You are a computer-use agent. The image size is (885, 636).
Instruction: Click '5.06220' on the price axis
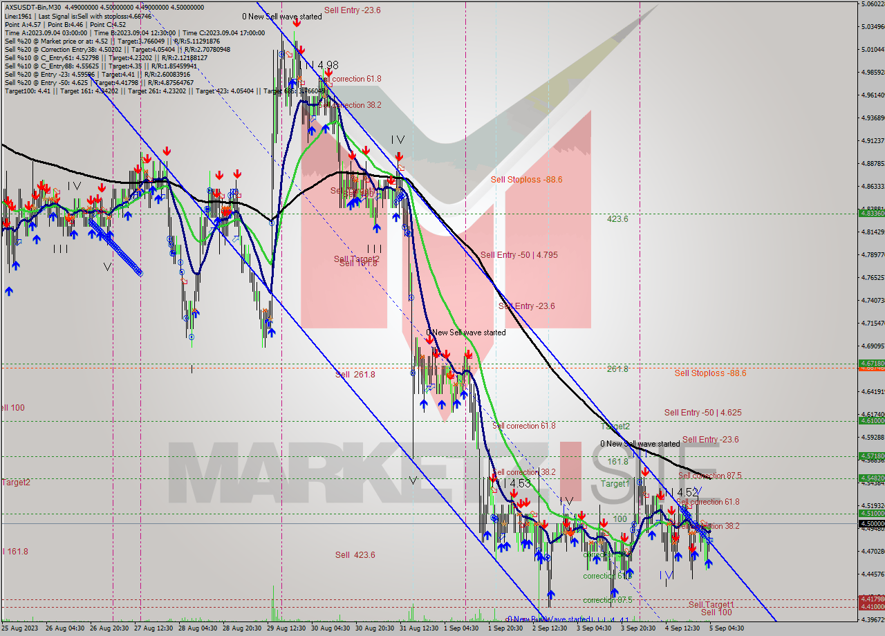(x=873, y=4)
